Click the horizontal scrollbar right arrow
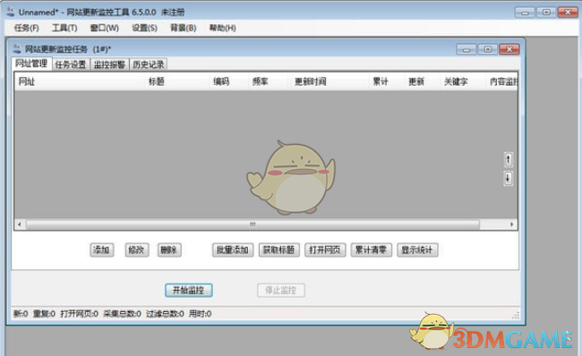582x356 pixels. coord(511,224)
